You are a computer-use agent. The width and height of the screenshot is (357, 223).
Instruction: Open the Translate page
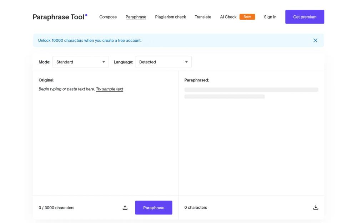[203, 17]
